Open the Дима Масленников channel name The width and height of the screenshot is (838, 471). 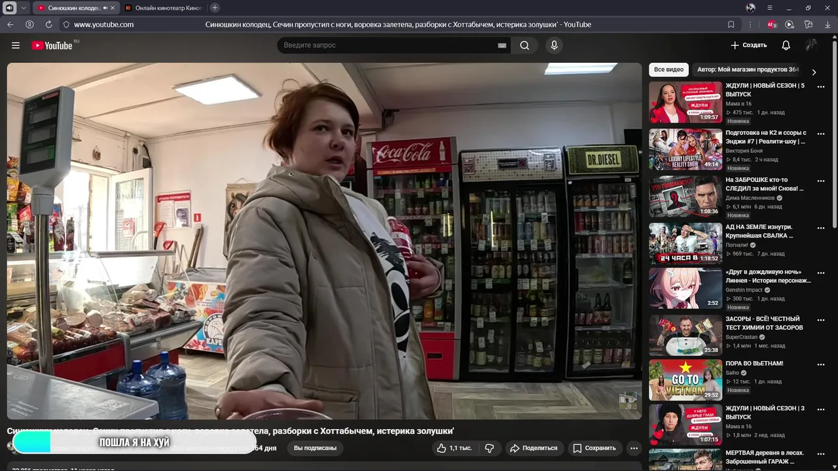pos(750,198)
